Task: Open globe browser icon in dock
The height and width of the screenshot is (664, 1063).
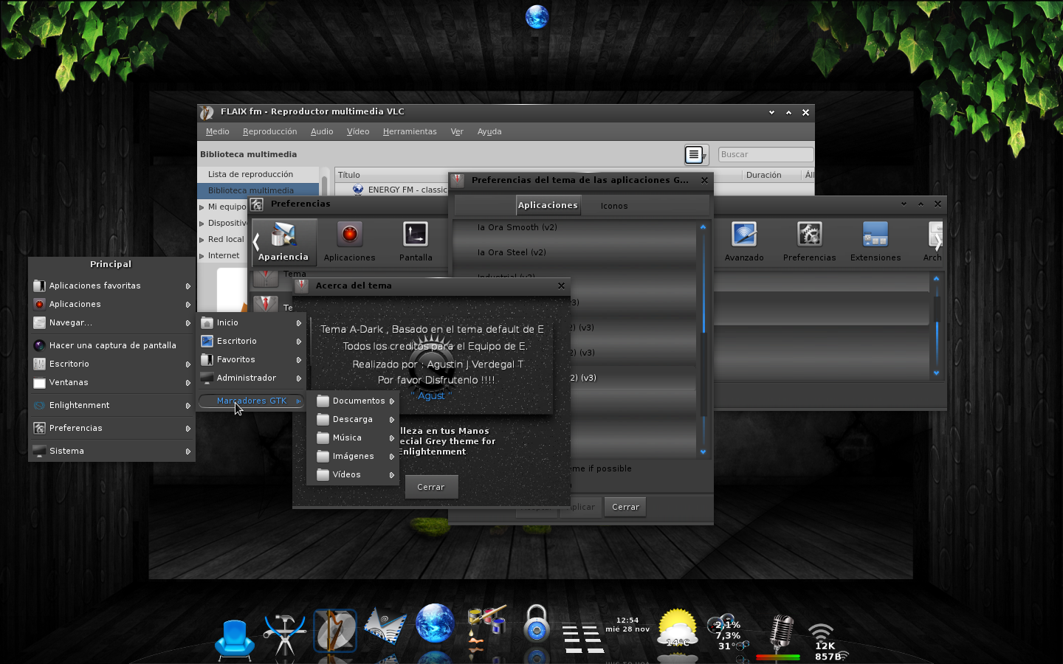Action: click(x=435, y=623)
